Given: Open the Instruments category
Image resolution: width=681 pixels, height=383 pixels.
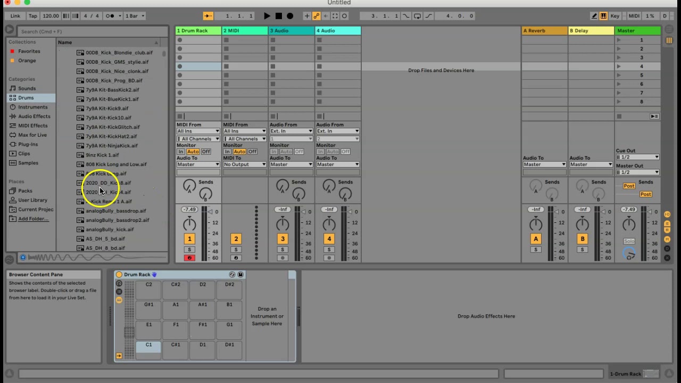Looking at the screenshot, I should point(32,107).
